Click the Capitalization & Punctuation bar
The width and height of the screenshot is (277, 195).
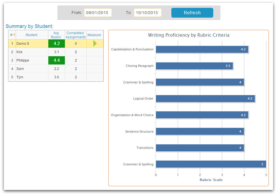point(201,49)
